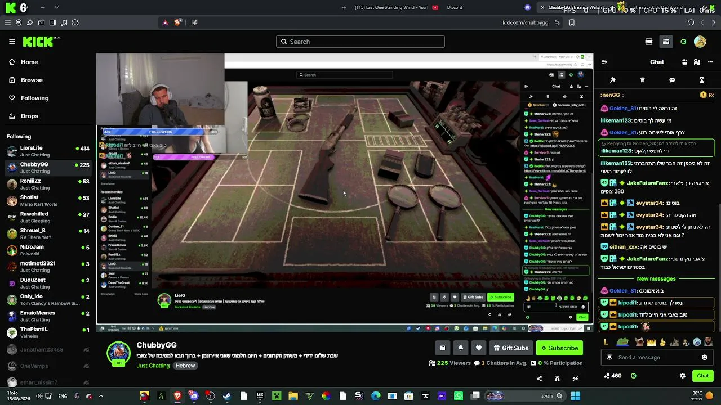The width and height of the screenshot is (721, 405).
Task: Open the DuduZest channel avatar
Action: 12,283
